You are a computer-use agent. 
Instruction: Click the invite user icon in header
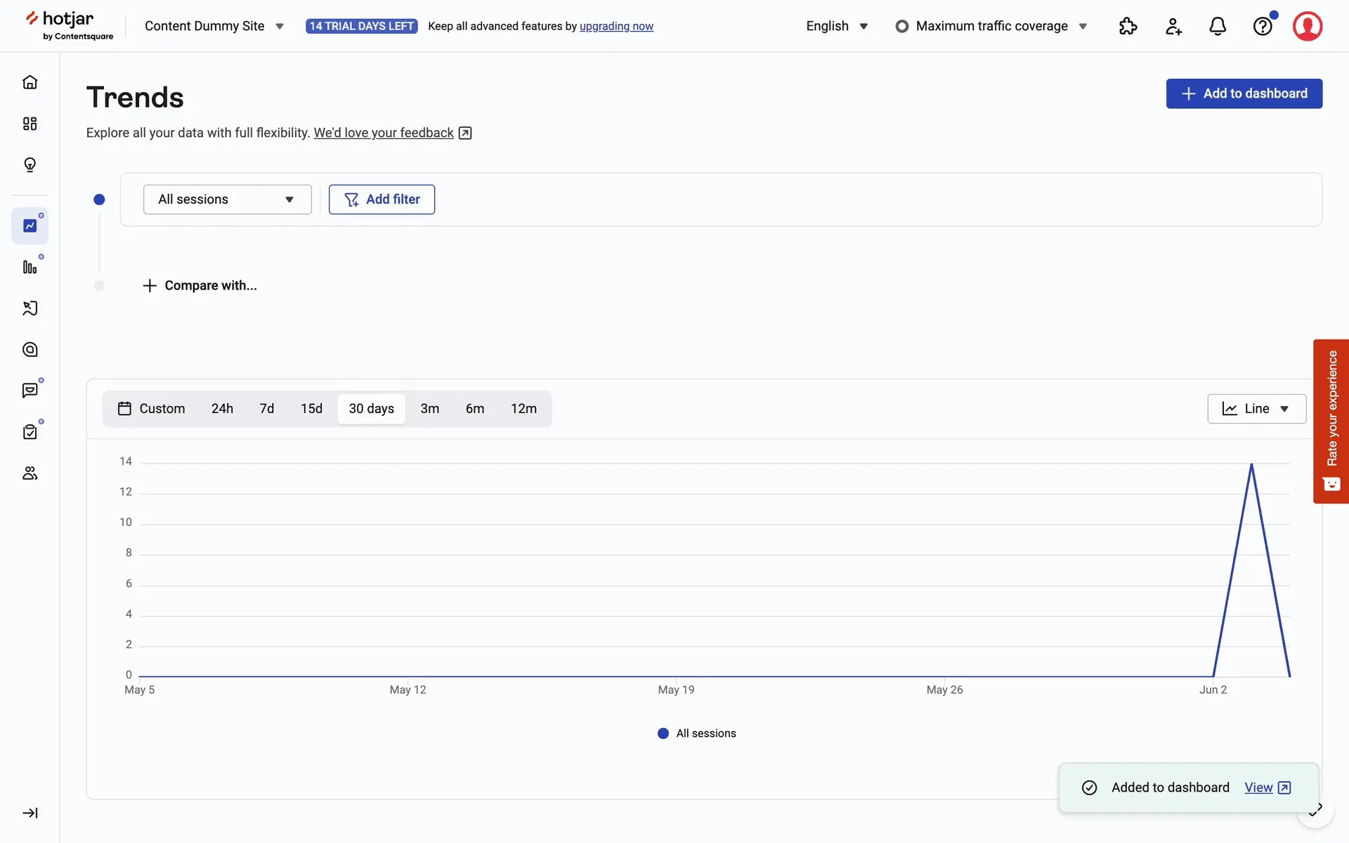coord(1173,27)
